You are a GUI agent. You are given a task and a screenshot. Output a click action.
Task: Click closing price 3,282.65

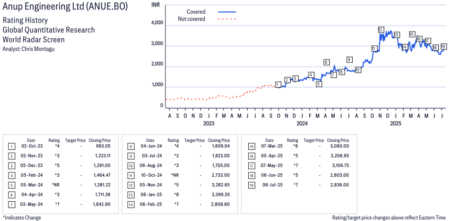click(221, 185)
